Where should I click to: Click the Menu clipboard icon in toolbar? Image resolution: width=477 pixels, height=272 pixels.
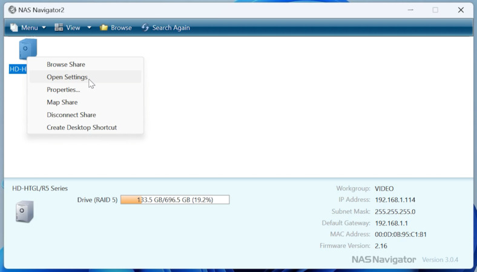pos(14,28)
